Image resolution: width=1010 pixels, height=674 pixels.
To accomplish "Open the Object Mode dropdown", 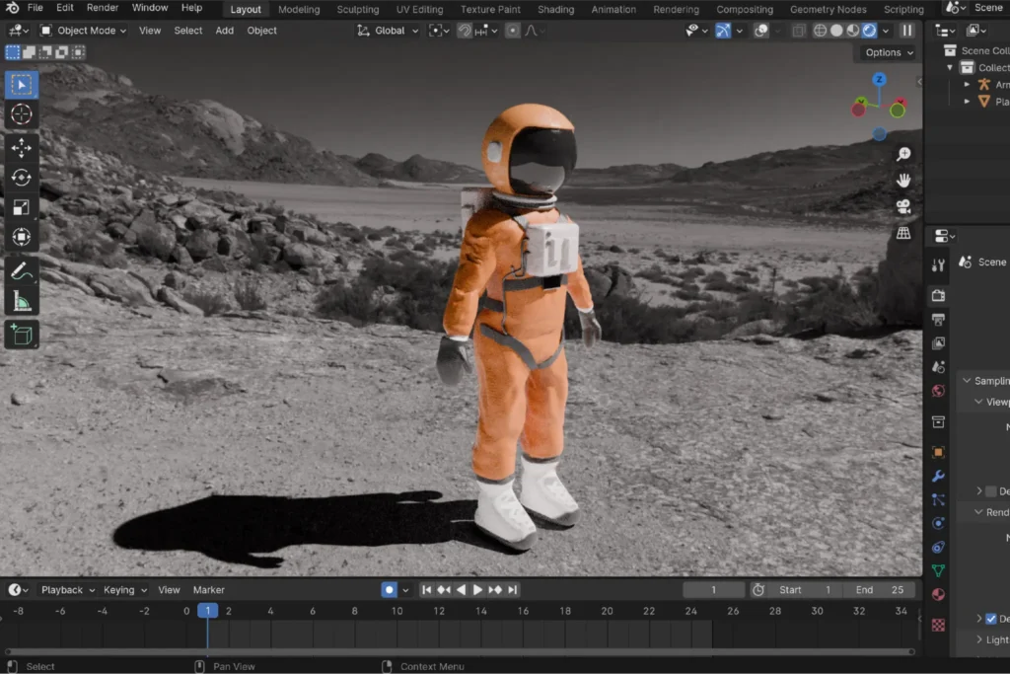I will [84, 31].
